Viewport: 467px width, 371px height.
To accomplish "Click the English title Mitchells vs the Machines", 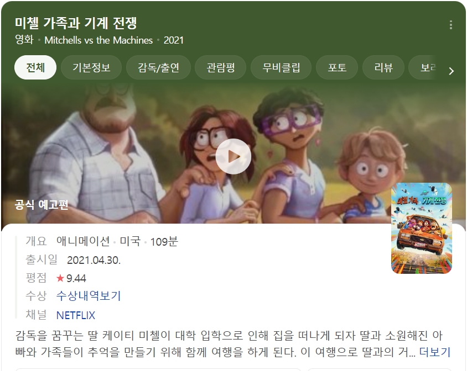I will (98, 40).
